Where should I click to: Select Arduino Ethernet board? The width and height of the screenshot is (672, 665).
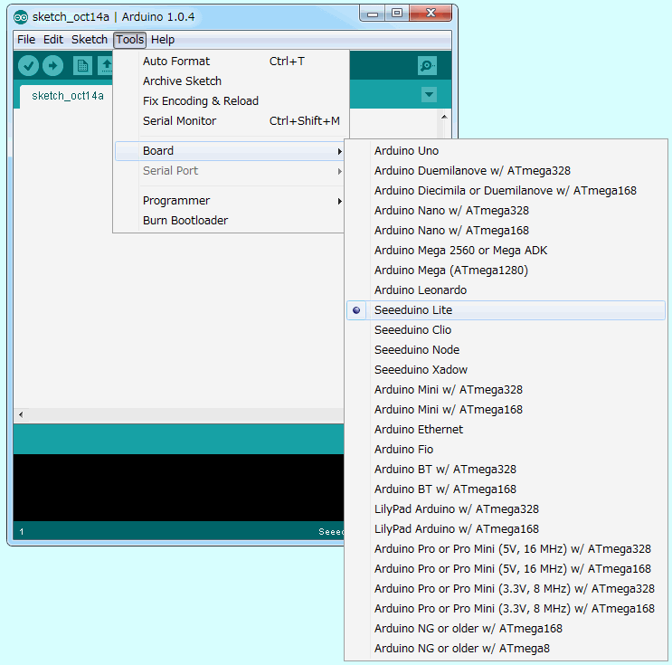pyautogui.click(x=506, y=430)
